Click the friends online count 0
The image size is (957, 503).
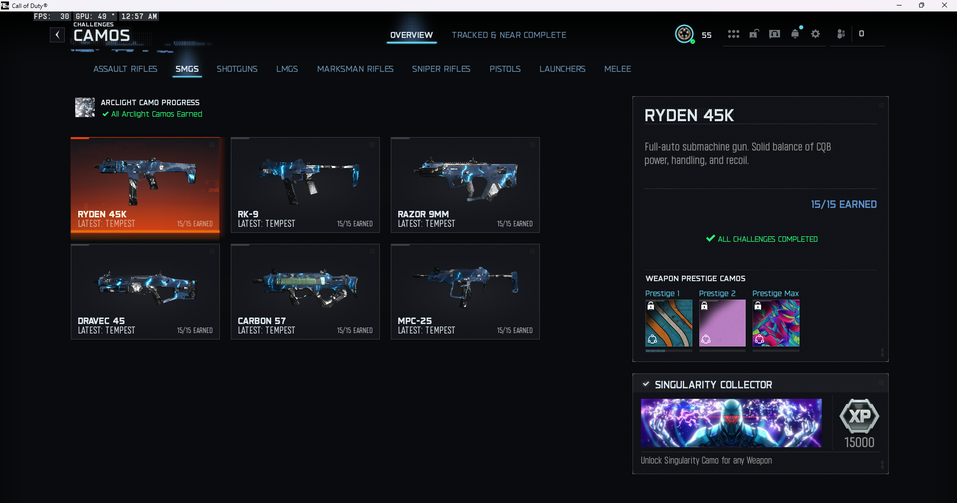pyautogui.click(x=861, y=34)
